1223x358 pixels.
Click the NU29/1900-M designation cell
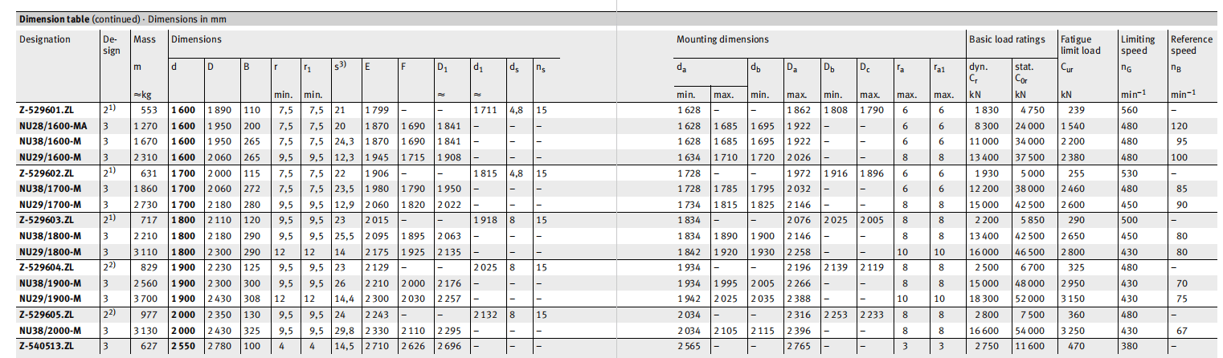[48, 299]
